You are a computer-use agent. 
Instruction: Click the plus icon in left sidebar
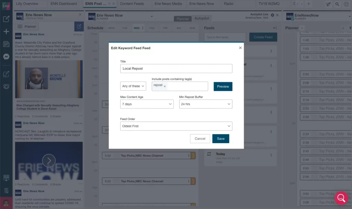(x=6, y=32)
